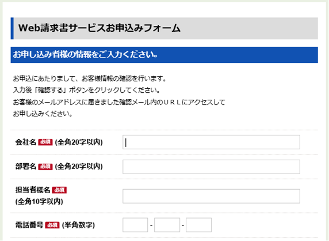
Task: Click the 必須 badge beside 担当者様名
Action: [59, 190]
